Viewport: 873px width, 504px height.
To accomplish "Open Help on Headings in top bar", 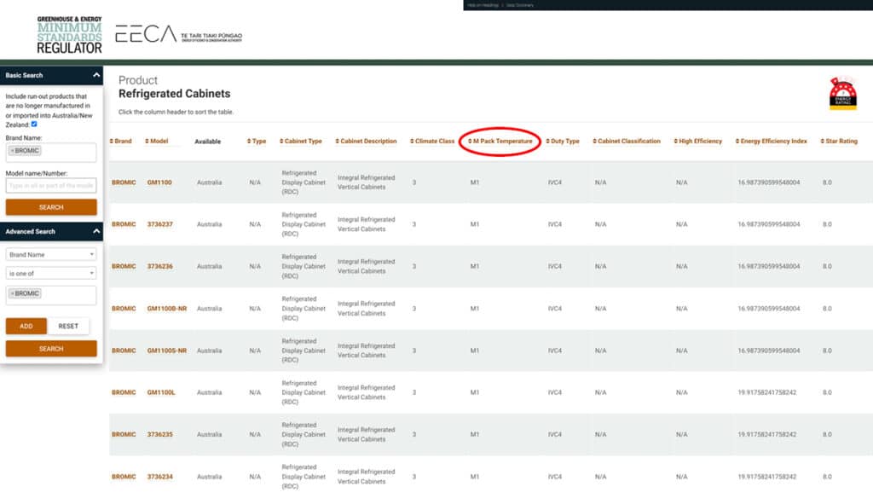I will pyautogui.click(x=483, y=5).
